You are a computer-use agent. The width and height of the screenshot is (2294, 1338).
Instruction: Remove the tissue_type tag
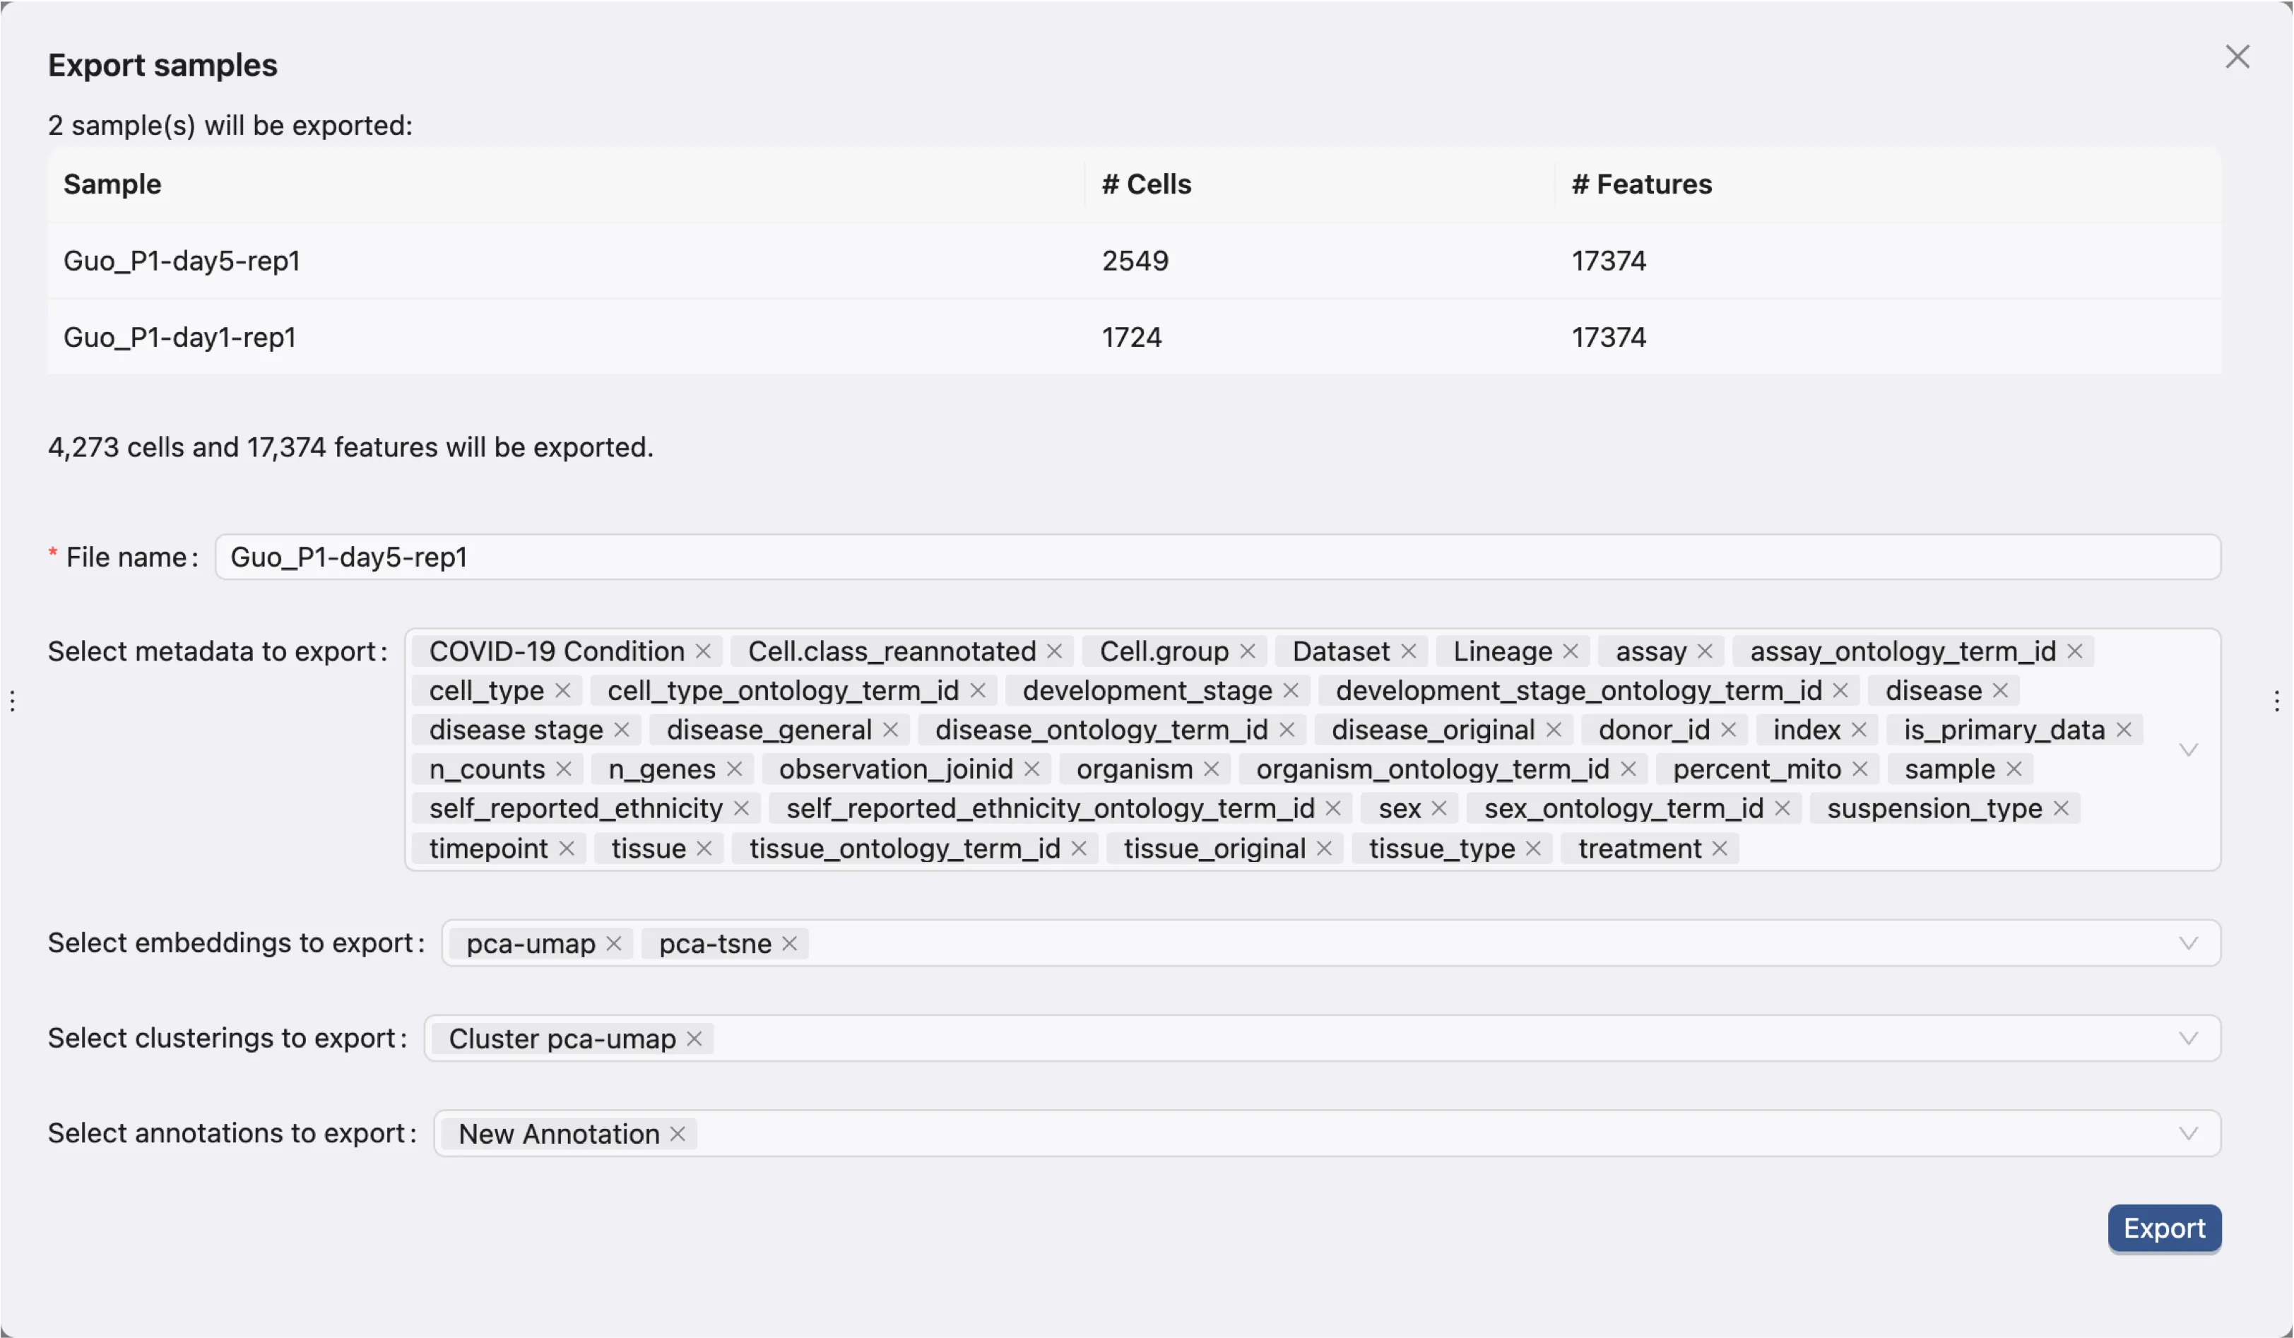[1533, 848]
